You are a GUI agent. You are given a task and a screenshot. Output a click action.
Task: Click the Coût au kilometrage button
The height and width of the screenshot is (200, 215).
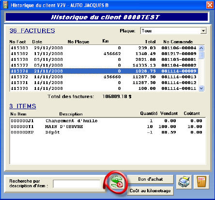[x=150, y=191]
